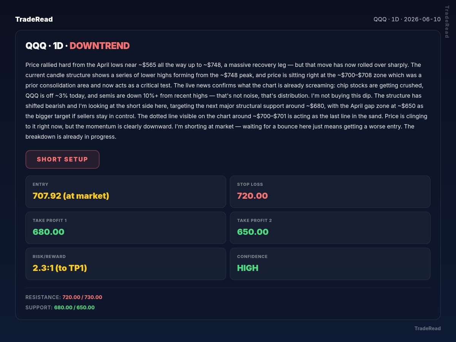This screenshot has width=456, height=342.
Task: Click the TAKE PROFIT 1 card label
Action: point(50,220)
